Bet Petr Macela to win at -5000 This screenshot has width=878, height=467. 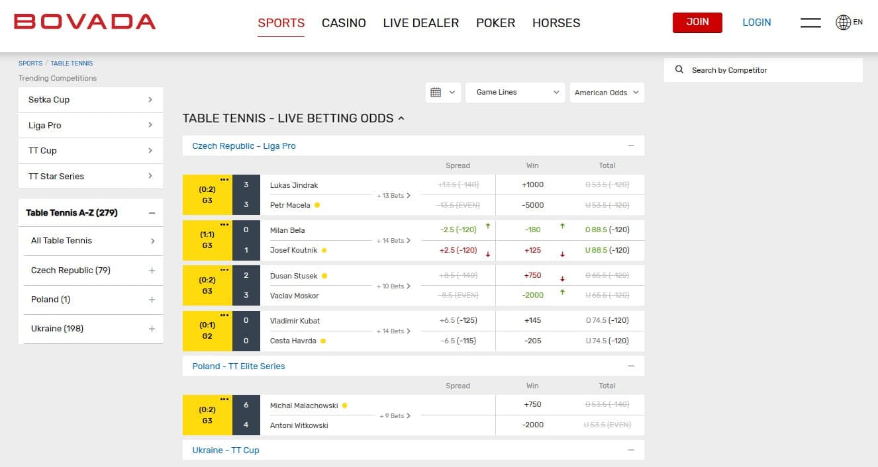[532, 205]
